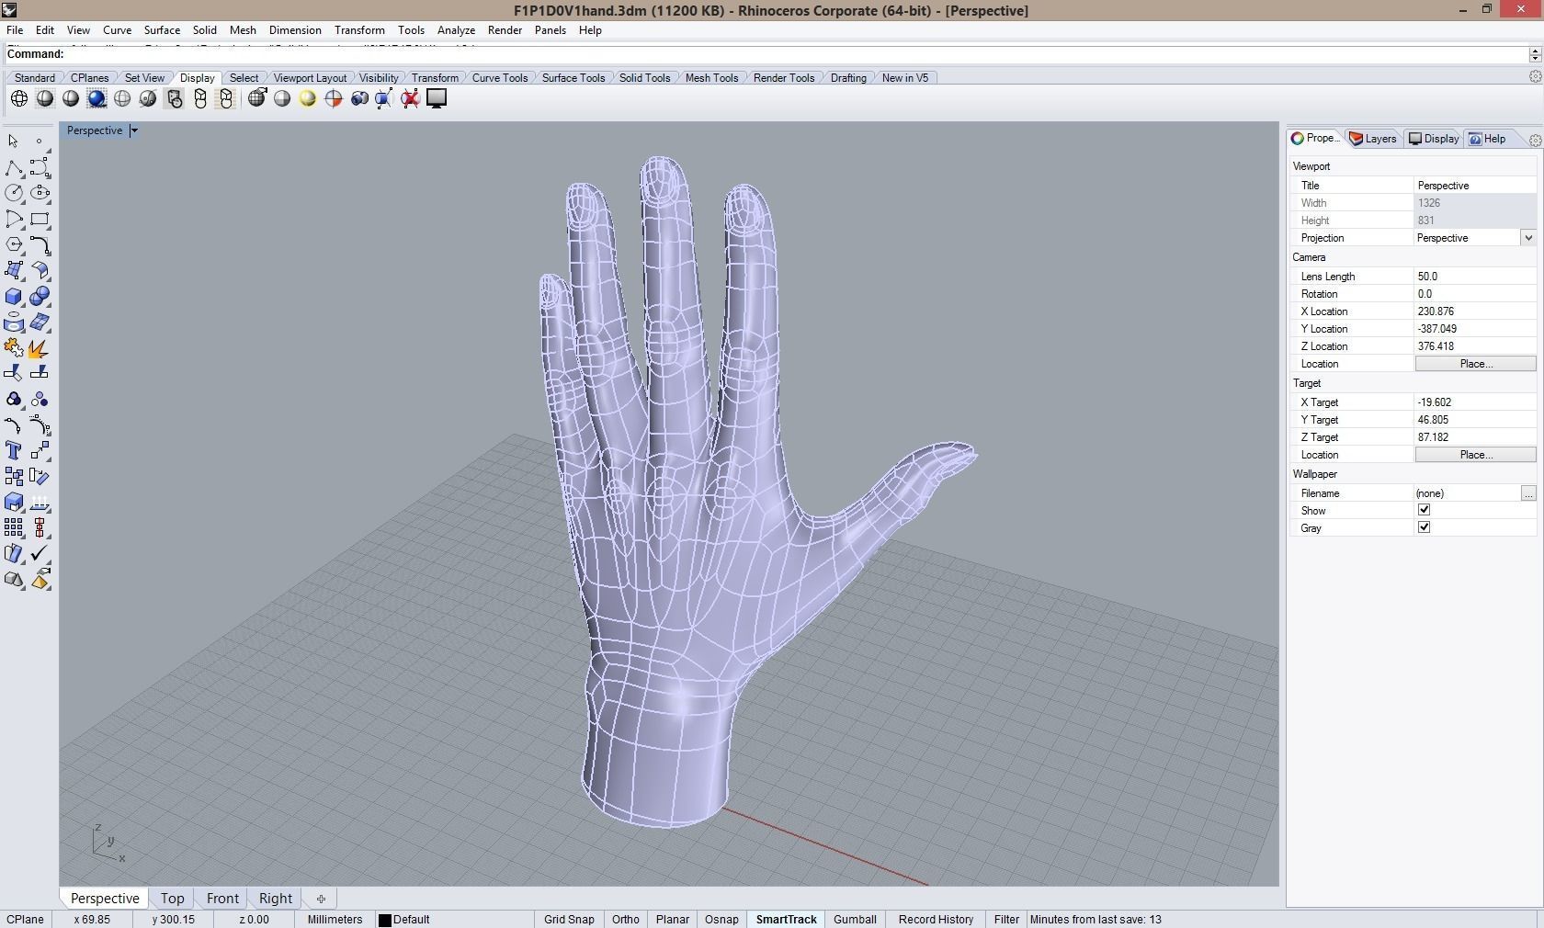Toggle Osnap in status bar
The height and width of the screenshot is (928, 1544).
point(721,919)
